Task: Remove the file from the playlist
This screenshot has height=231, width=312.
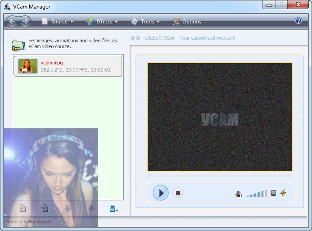Action: click(x=45, y=208)
